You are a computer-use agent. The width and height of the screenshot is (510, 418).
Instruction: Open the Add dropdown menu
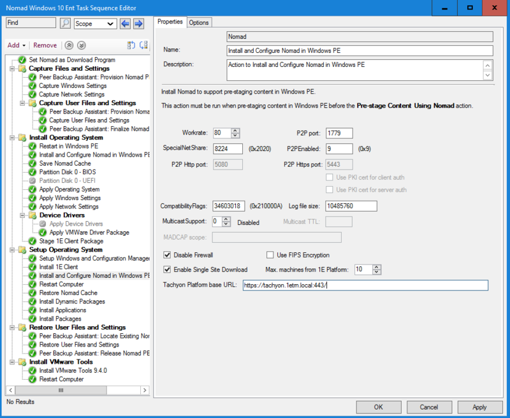coord(17,45)
